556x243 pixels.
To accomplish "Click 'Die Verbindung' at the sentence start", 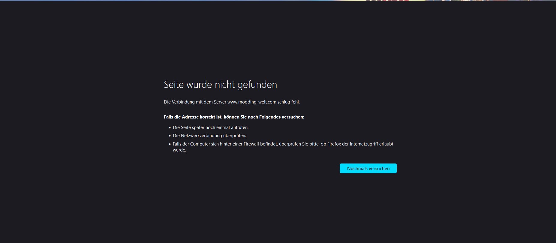I will tap(179, 102).
